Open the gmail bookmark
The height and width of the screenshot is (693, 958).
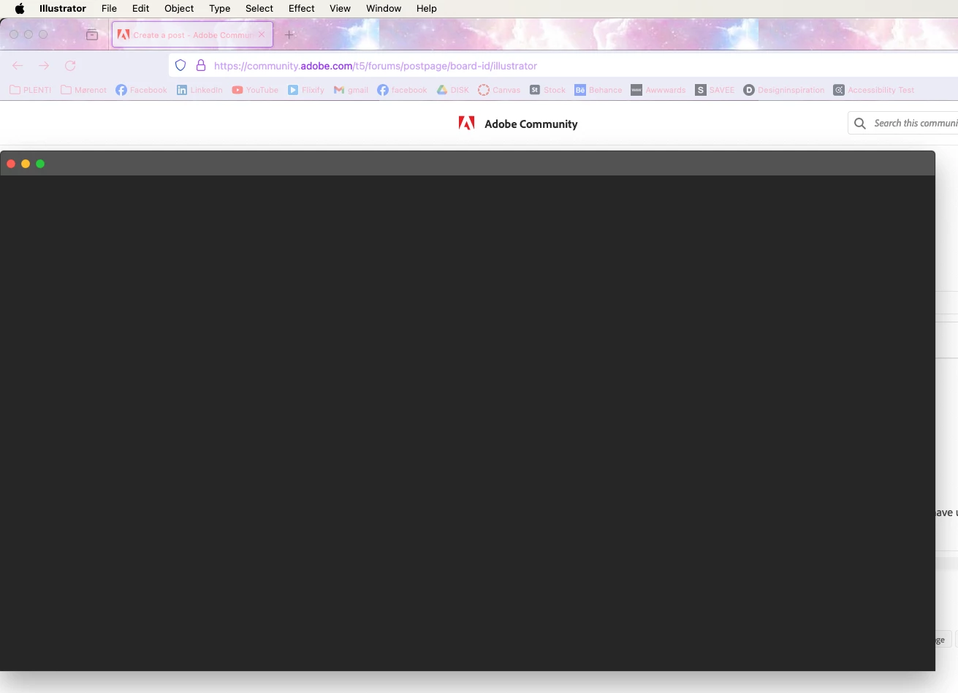pos(351,90)
